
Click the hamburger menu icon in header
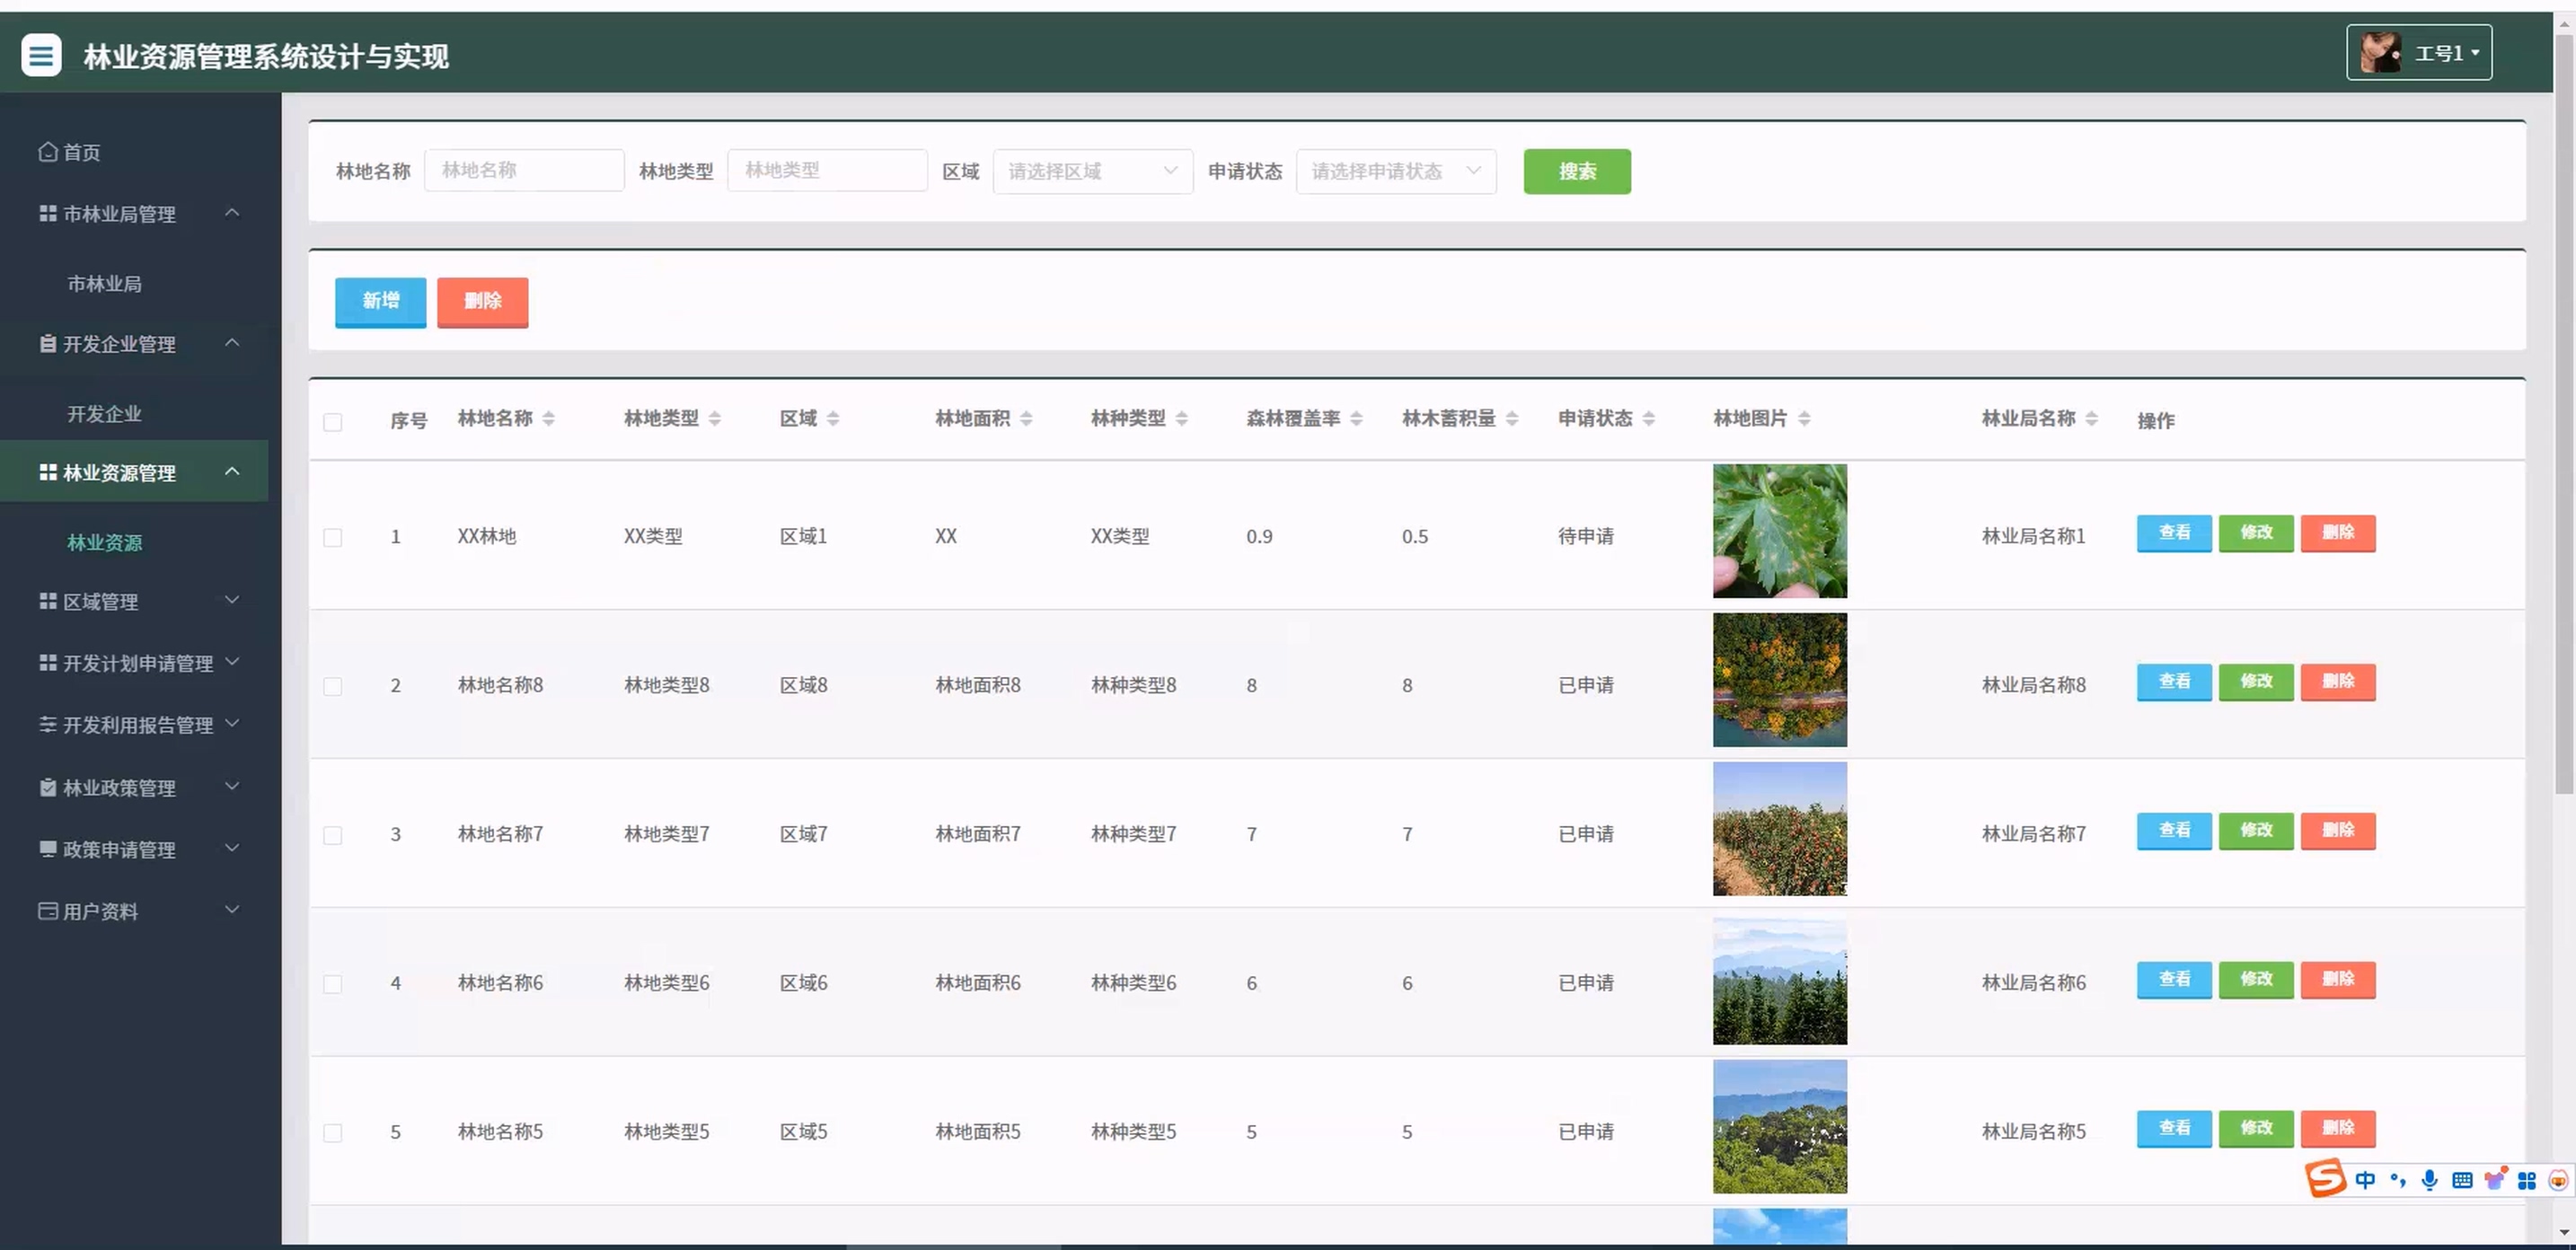point(41,56)
